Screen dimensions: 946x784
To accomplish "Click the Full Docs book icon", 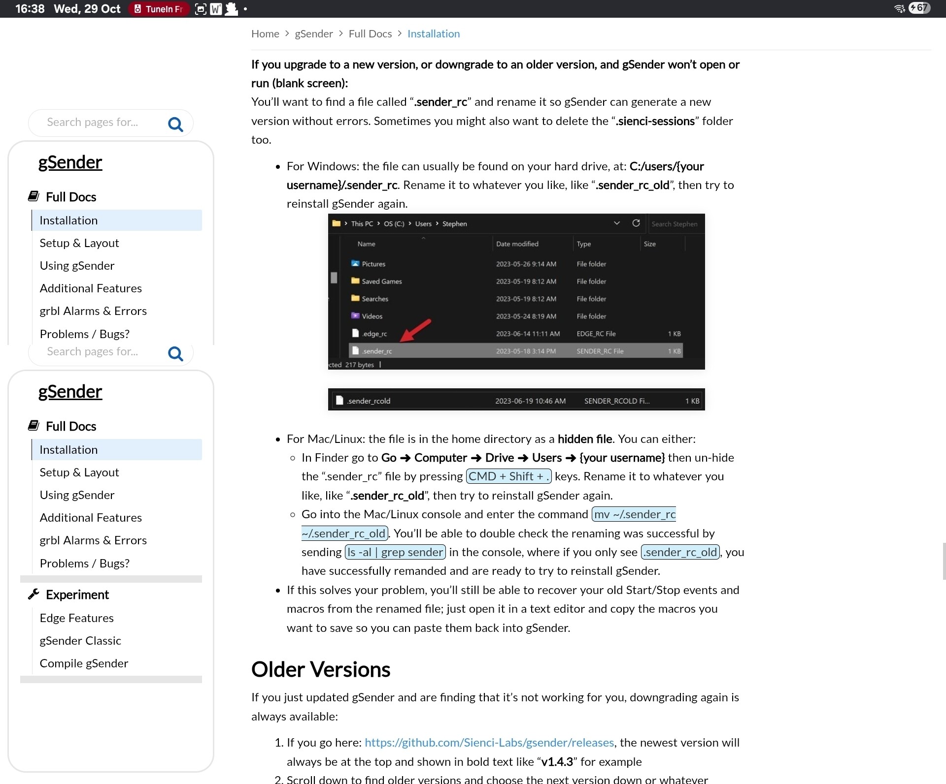I will click(x=34, y=196).
